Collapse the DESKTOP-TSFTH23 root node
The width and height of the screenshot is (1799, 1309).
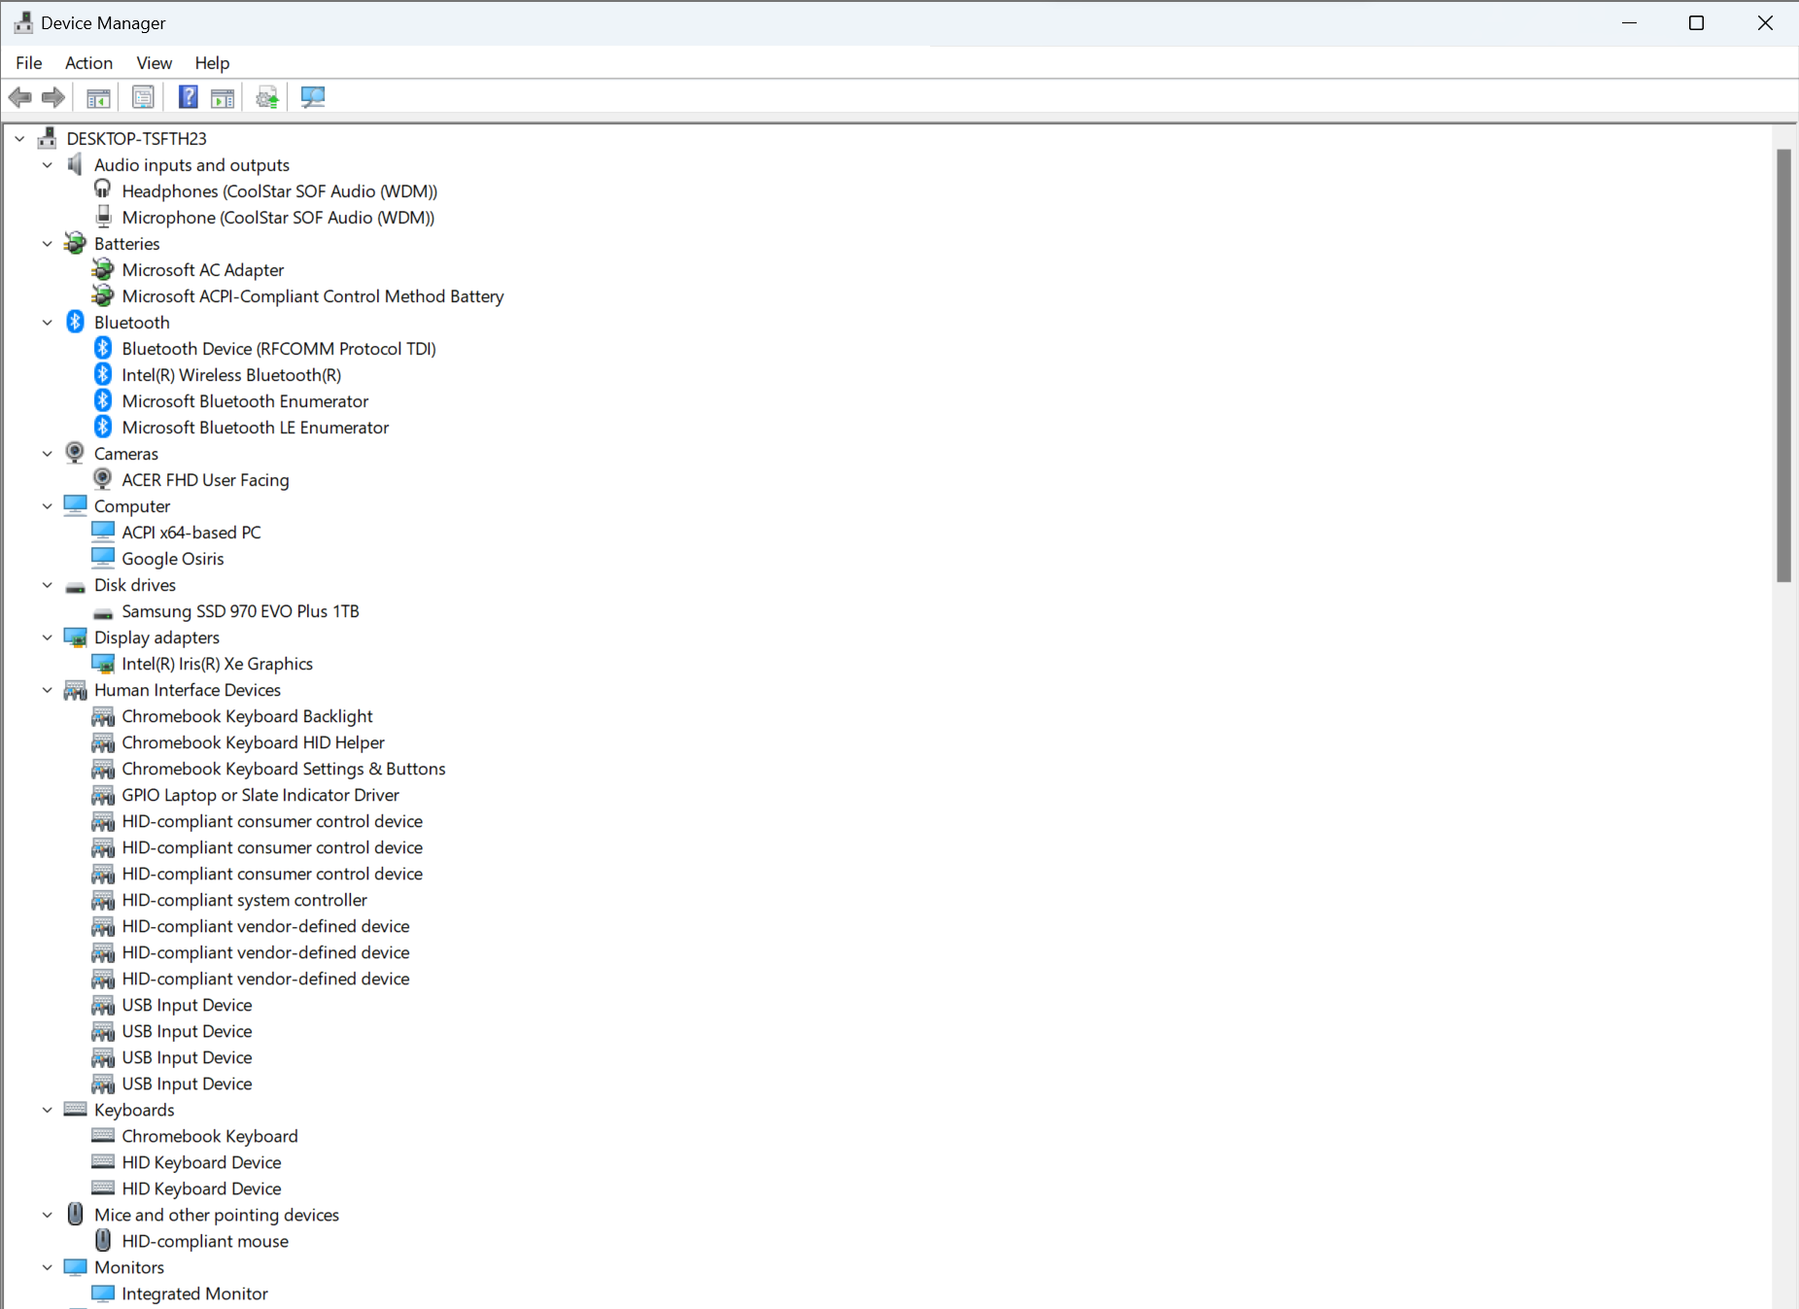click(x=19, y=139)
